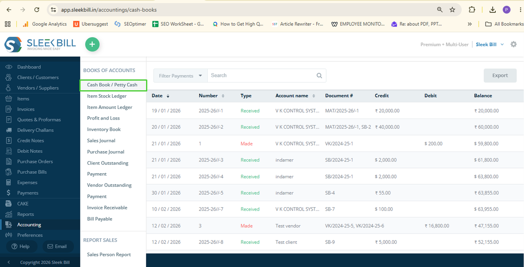Open Item Amount Ledger

[x=109, y=107]
